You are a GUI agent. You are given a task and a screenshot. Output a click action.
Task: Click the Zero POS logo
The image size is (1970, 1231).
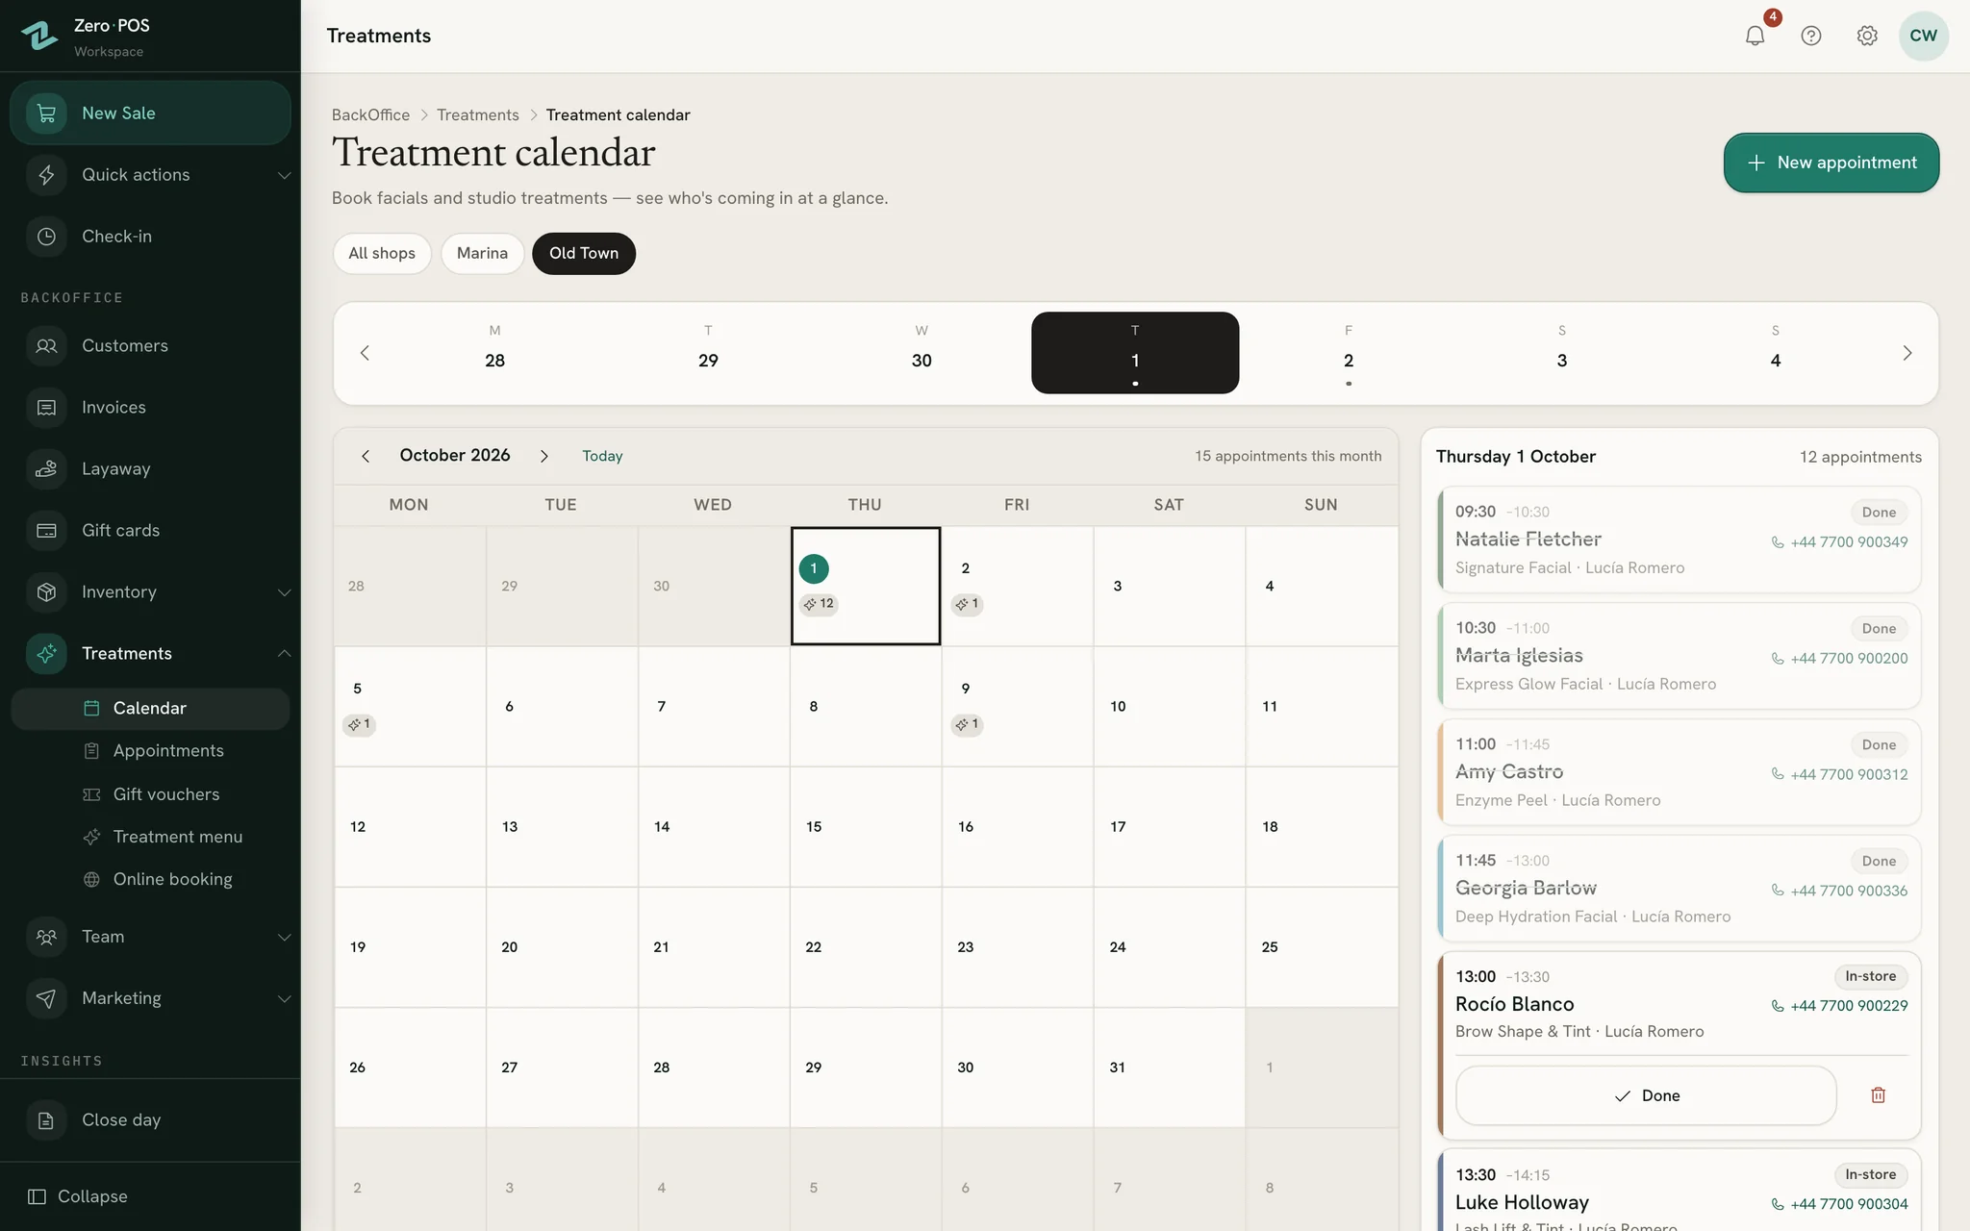click(x=40, y=36)
